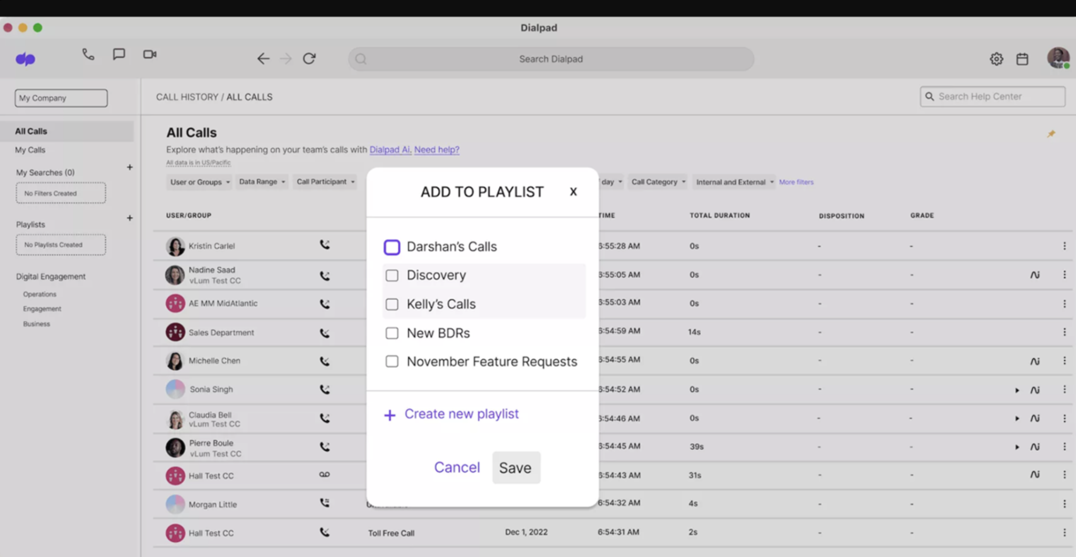The width and height of the screenshot is (1076, 557).
Task: Open the Calendar icon near your avatar
Action: coord(1022,58)
